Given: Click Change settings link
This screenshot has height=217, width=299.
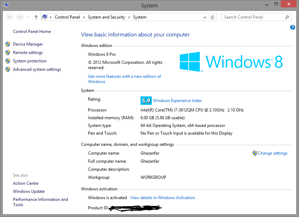Looking at the screenshot, I should click(272, 153).
